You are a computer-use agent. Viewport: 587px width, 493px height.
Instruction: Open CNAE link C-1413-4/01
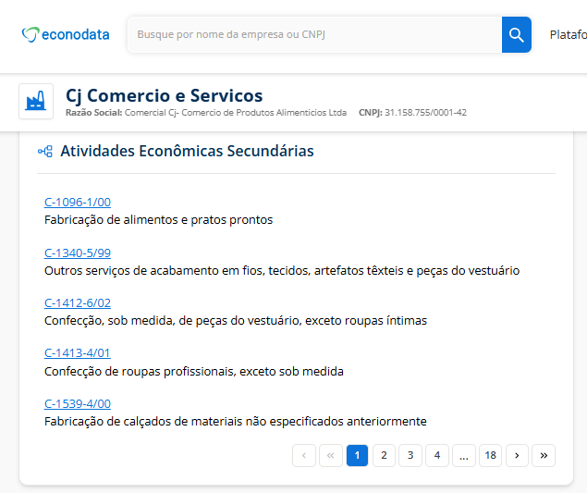click(78, 353)
